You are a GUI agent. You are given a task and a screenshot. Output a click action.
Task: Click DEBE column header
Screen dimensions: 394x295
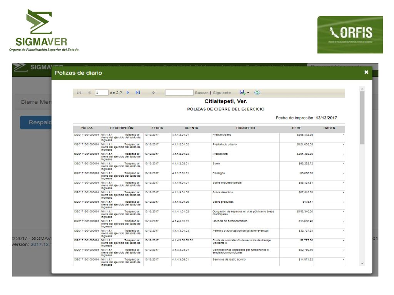coord(297,128)
